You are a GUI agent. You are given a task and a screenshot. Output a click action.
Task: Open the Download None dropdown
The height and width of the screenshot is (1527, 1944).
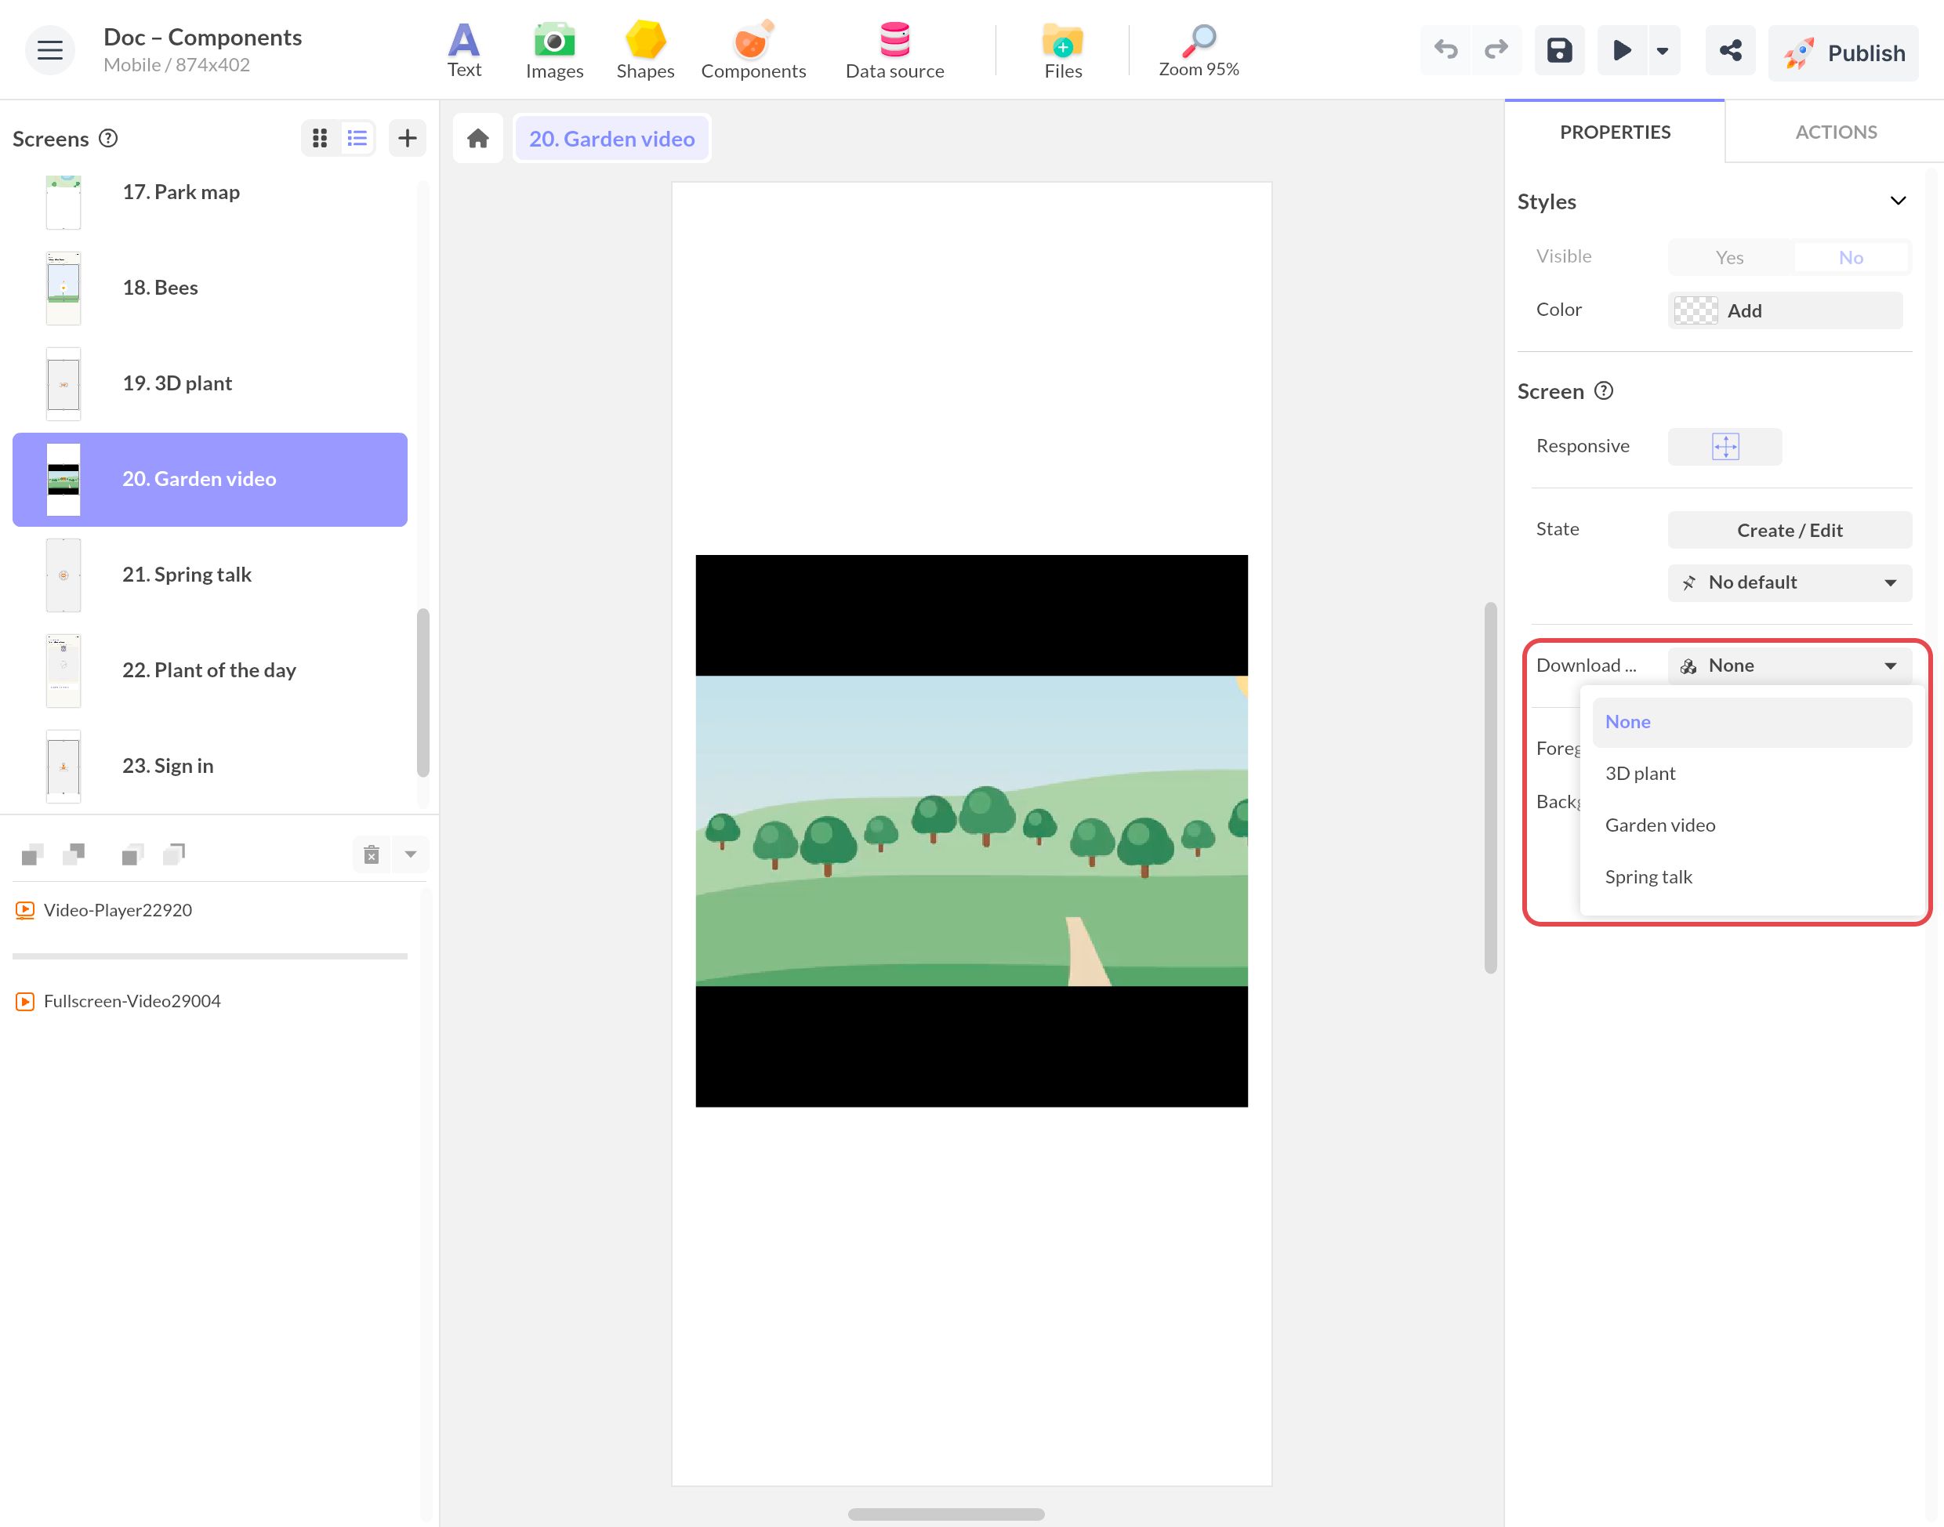click(1790, 666)
